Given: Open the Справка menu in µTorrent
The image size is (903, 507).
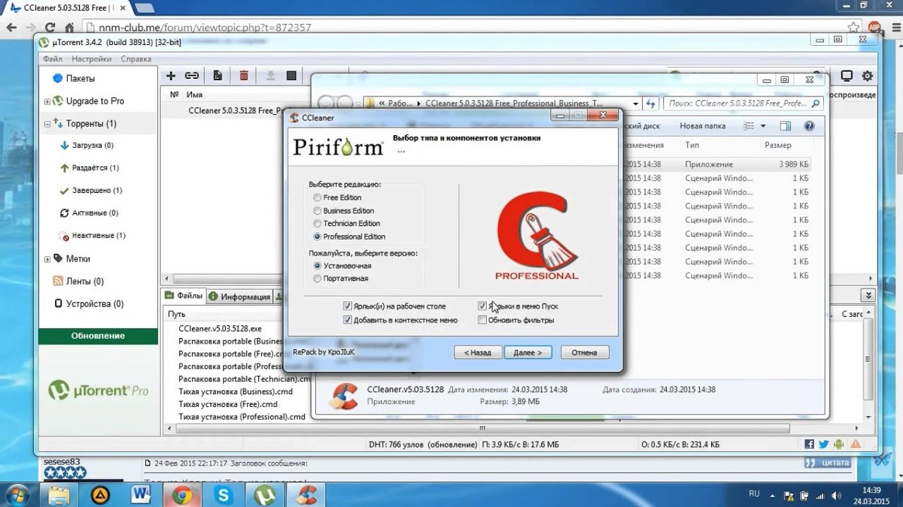Looking at the screenshot, I should 135,59.
